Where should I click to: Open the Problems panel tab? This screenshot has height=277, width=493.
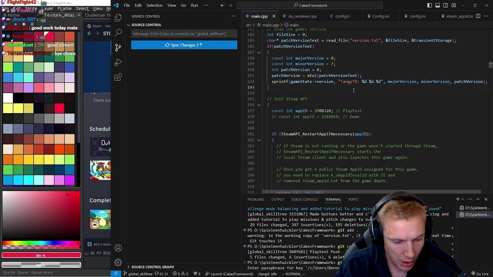pyautogui.click(x=256, y=199)
